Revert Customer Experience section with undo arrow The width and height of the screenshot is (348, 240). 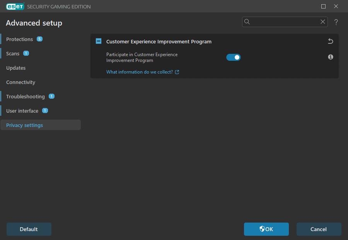331,41
